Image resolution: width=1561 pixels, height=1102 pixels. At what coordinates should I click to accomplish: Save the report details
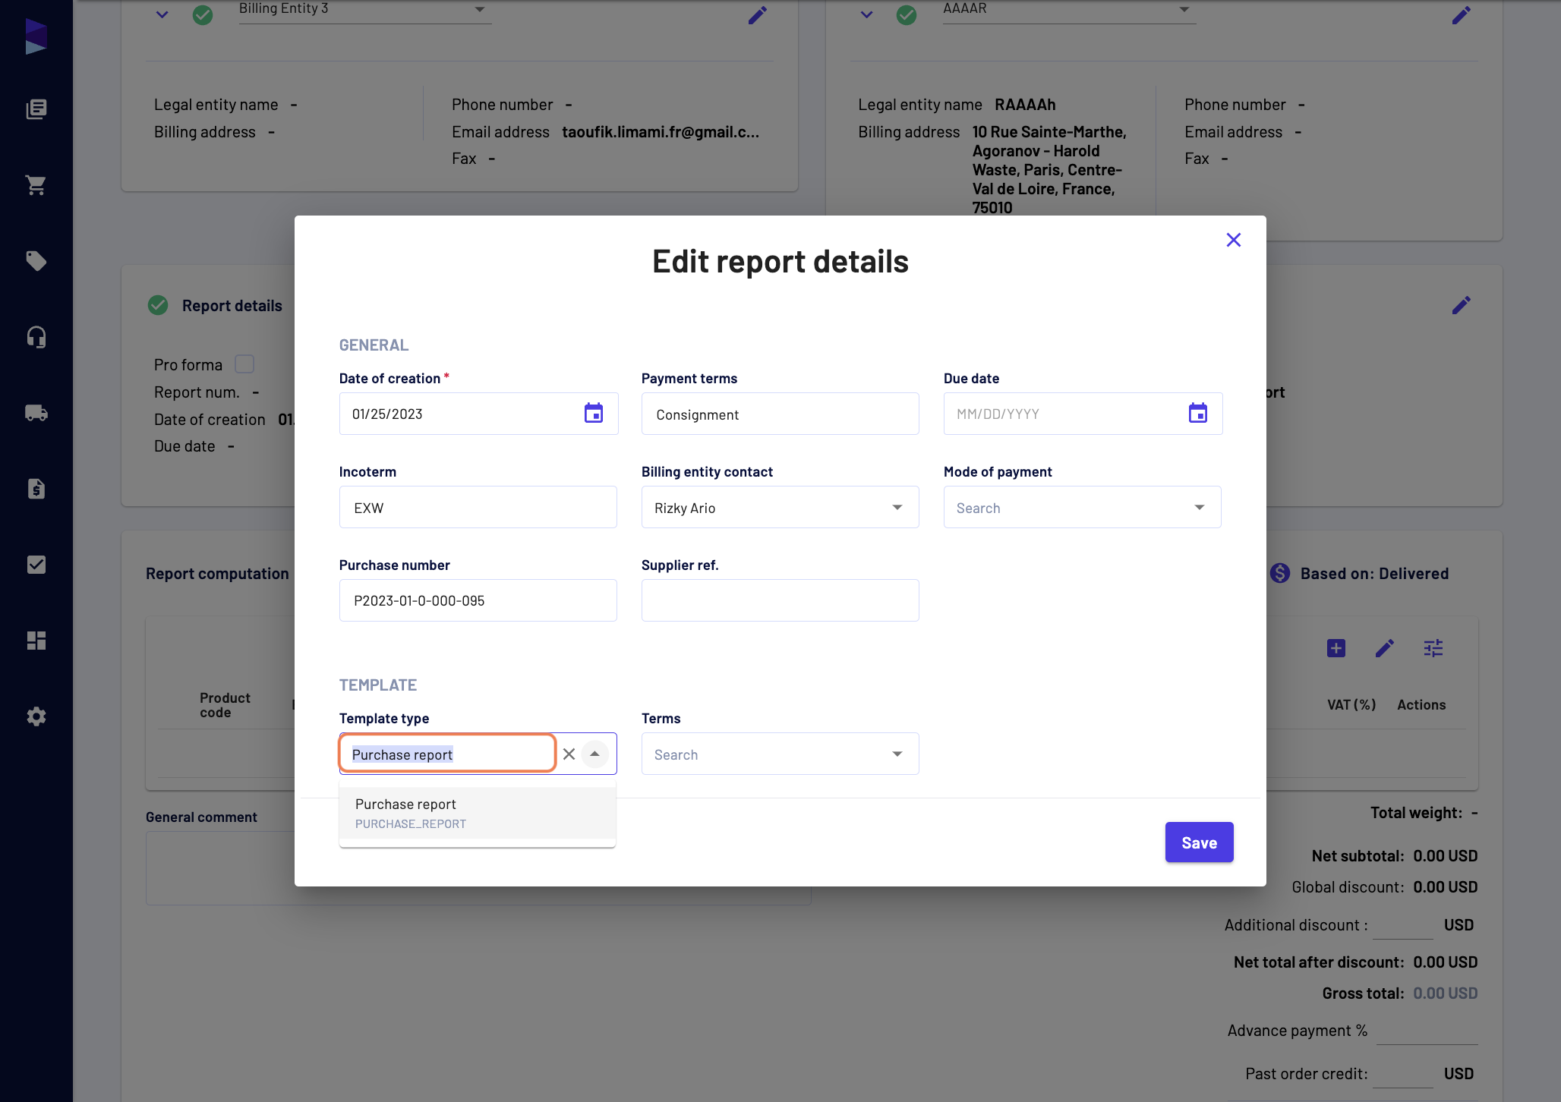(1200, 842)
